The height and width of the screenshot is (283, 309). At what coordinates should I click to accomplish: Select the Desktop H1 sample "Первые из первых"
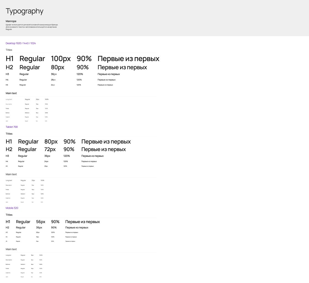[x=128, y=59]
